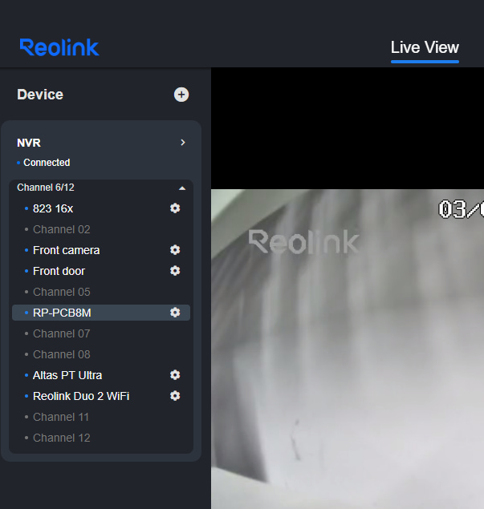Image resolution: width=484 pixels, height=509 pixels.
Task: Open settings gear for RP-PCB8M
Action: (175, 313)
